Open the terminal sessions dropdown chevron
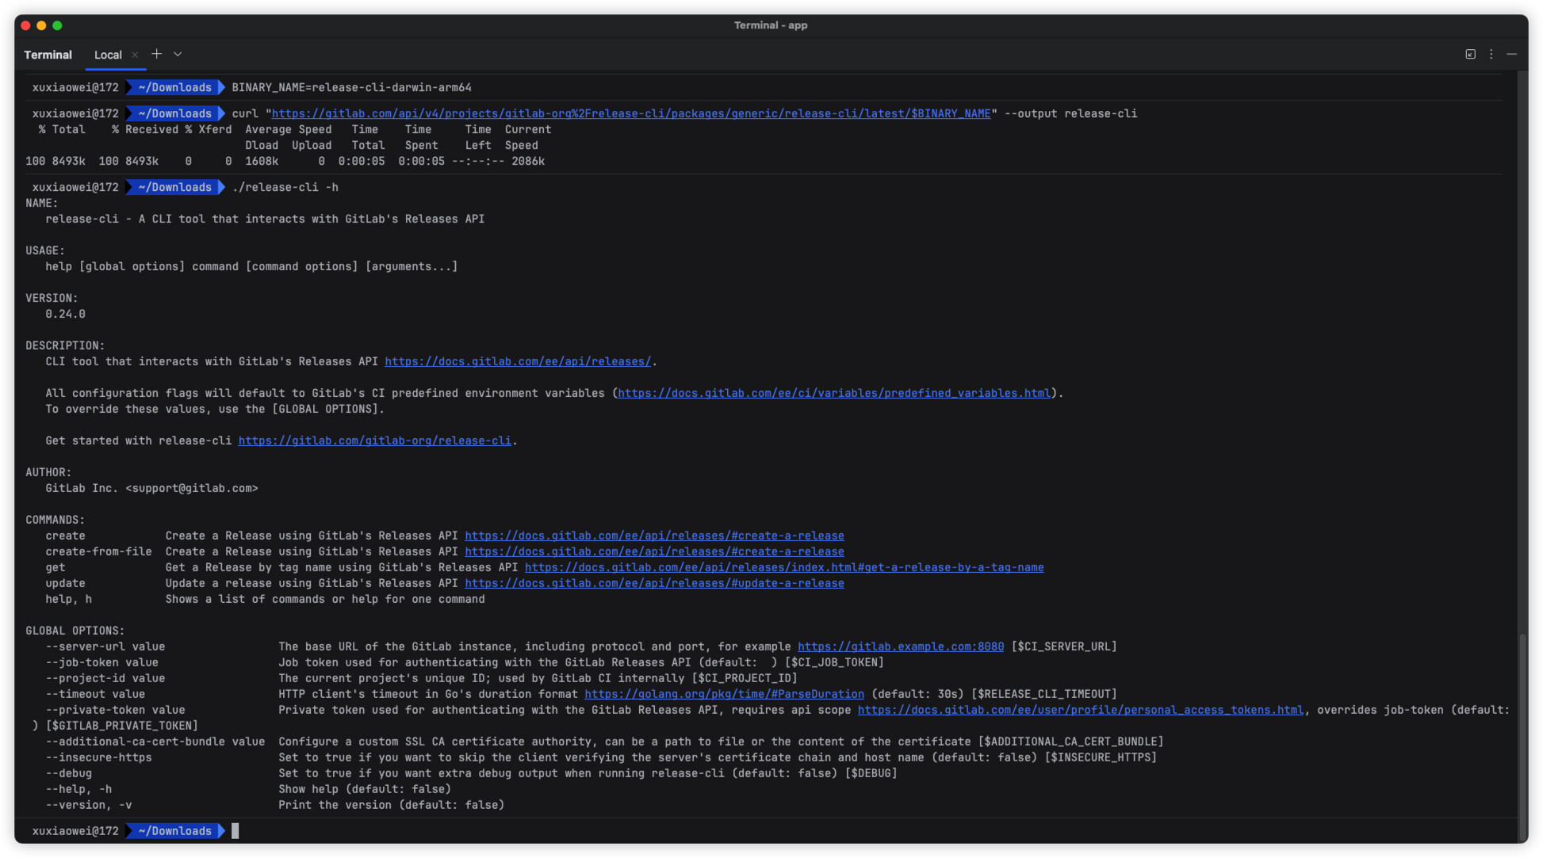The height and width of the screenshot is (858, 1543). click(x=178, y=54)
